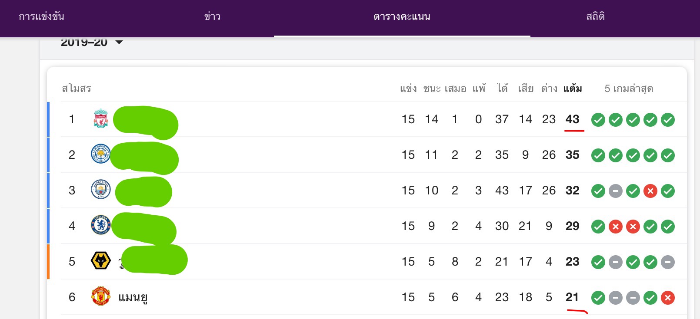Click Manchester United's red loss icon
Viewport: 700px width, 319px height.
point(667,297)
